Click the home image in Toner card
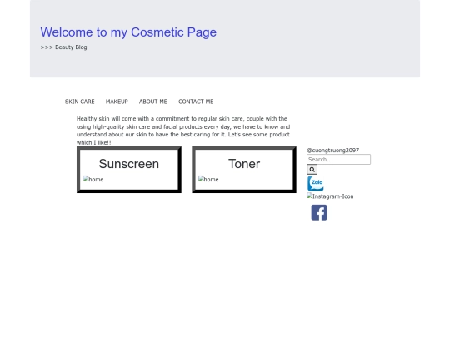Image resolution: width=450 pixels, height=337 pixels. pos(208,180)
